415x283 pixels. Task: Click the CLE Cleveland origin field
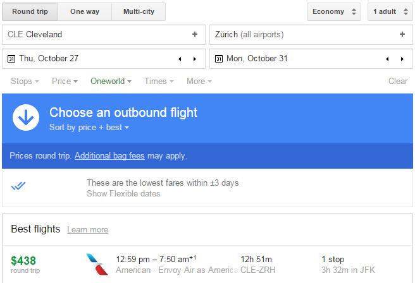tap(95, 34)
